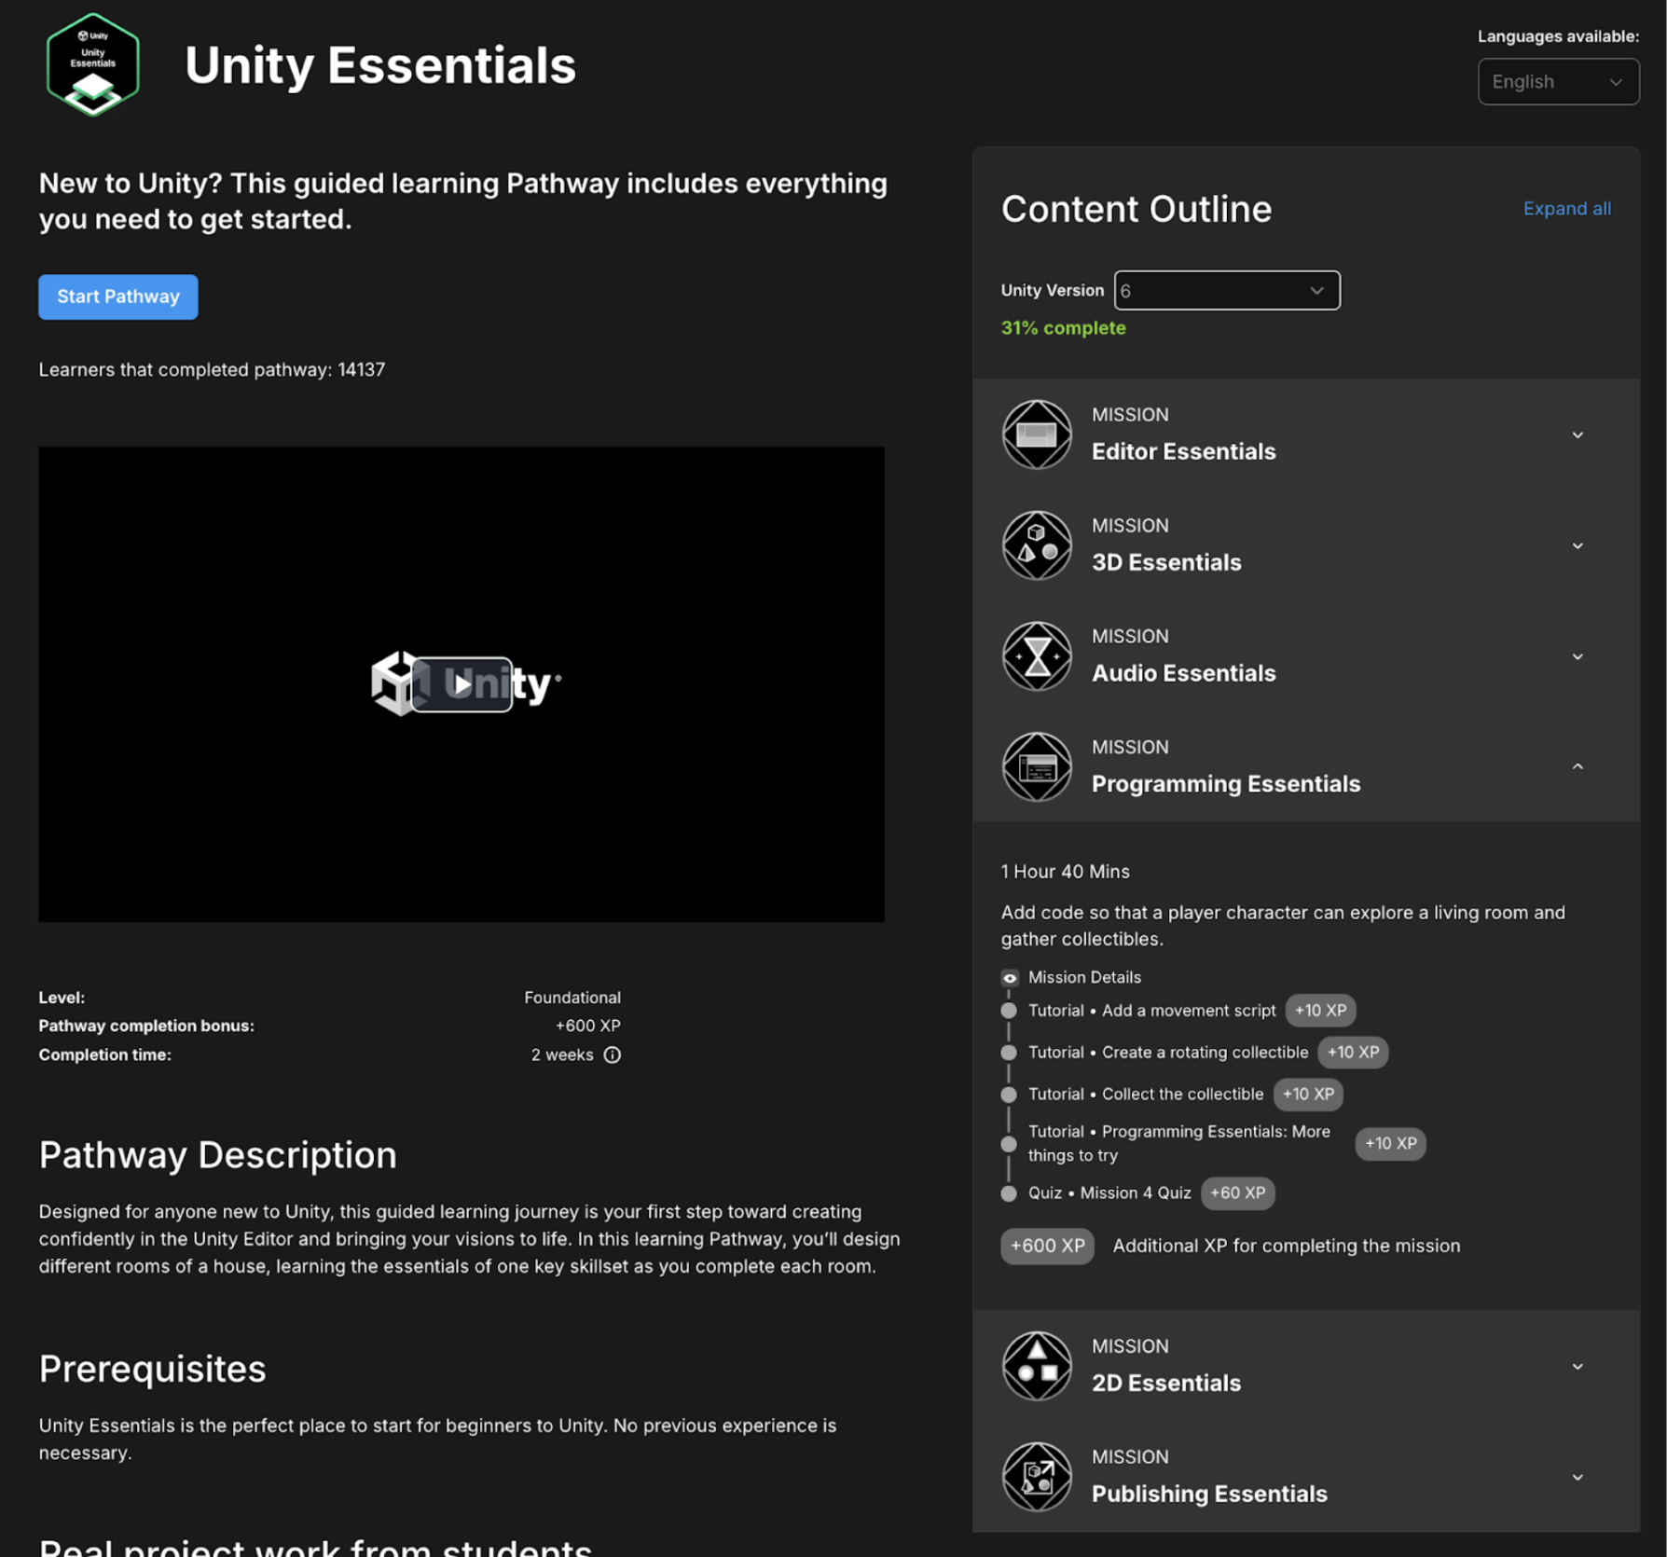Click the info icon beside 2 weeks
1667x1557 pixels.
coord(612,1054)
